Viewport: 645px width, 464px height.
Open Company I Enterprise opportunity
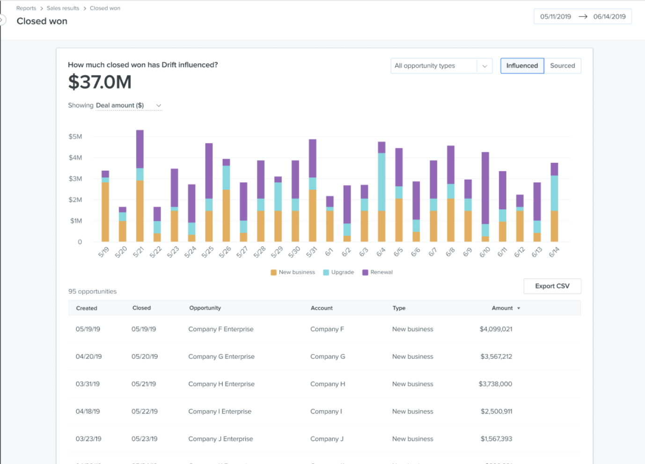click(220, 412)
